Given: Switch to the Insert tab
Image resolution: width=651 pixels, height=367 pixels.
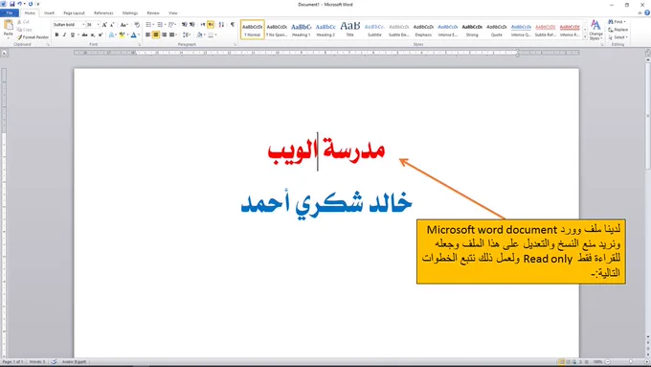Looking at the screenshot, I should tap(49, 12).
